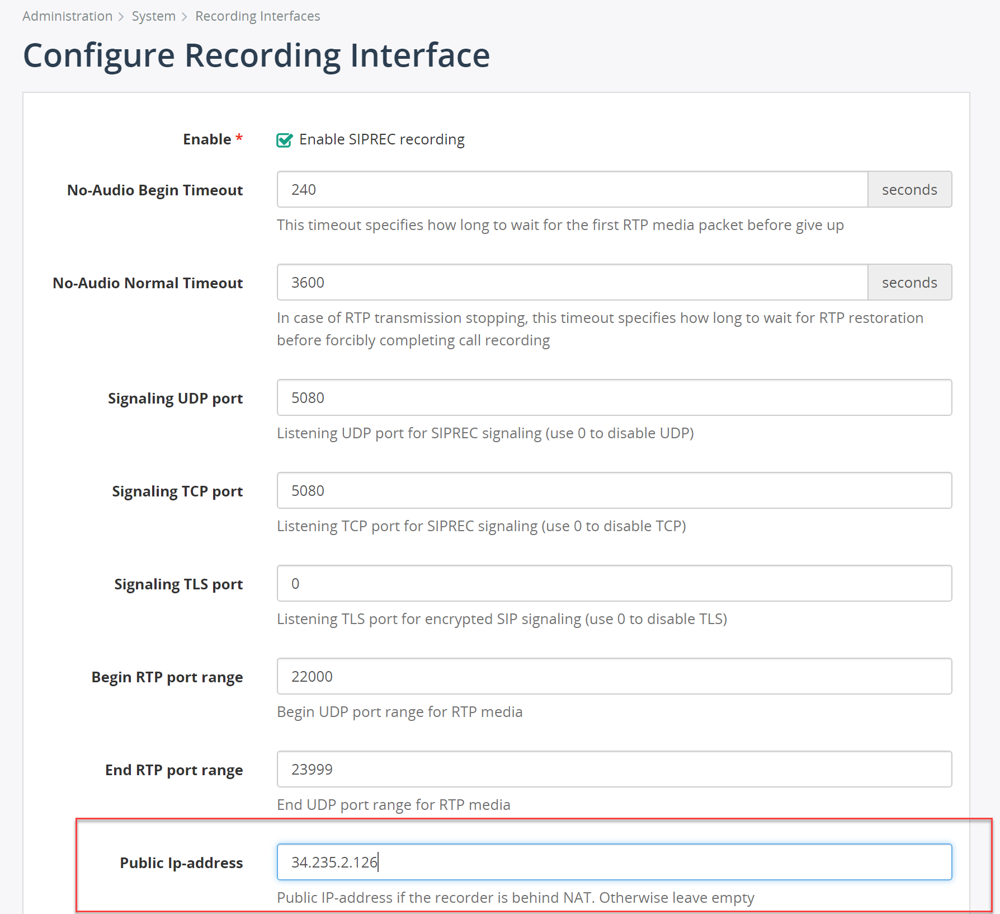Click the 'Listening TCP port for SIPREC signaling' hint
Image resolution: width=1000 pixels, height=914 pixels.
pos(482,526)
